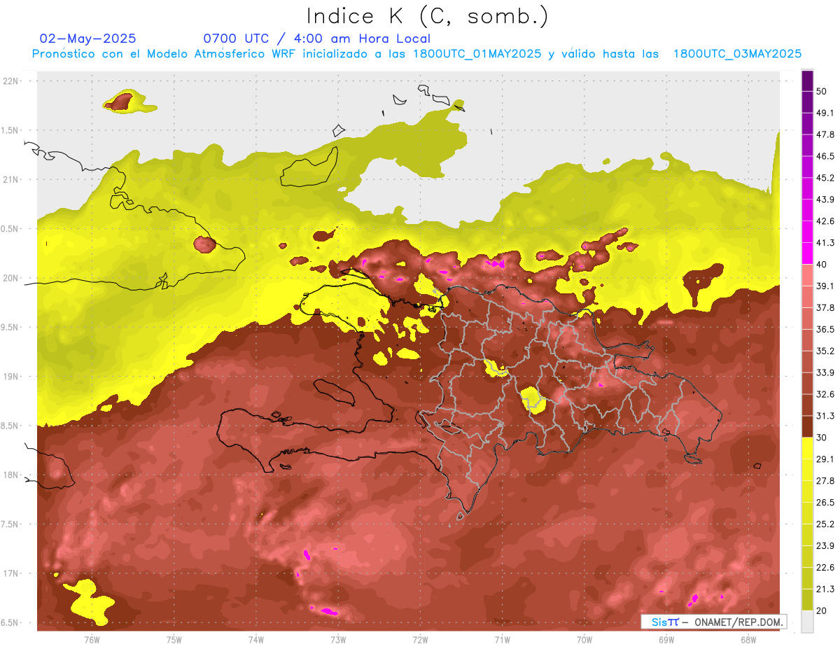840x649 pixels.
Task: Click the 'Pronóstico con el Modelo Atmósferico WRF' subtitle line
Action: tap(416, 54)
